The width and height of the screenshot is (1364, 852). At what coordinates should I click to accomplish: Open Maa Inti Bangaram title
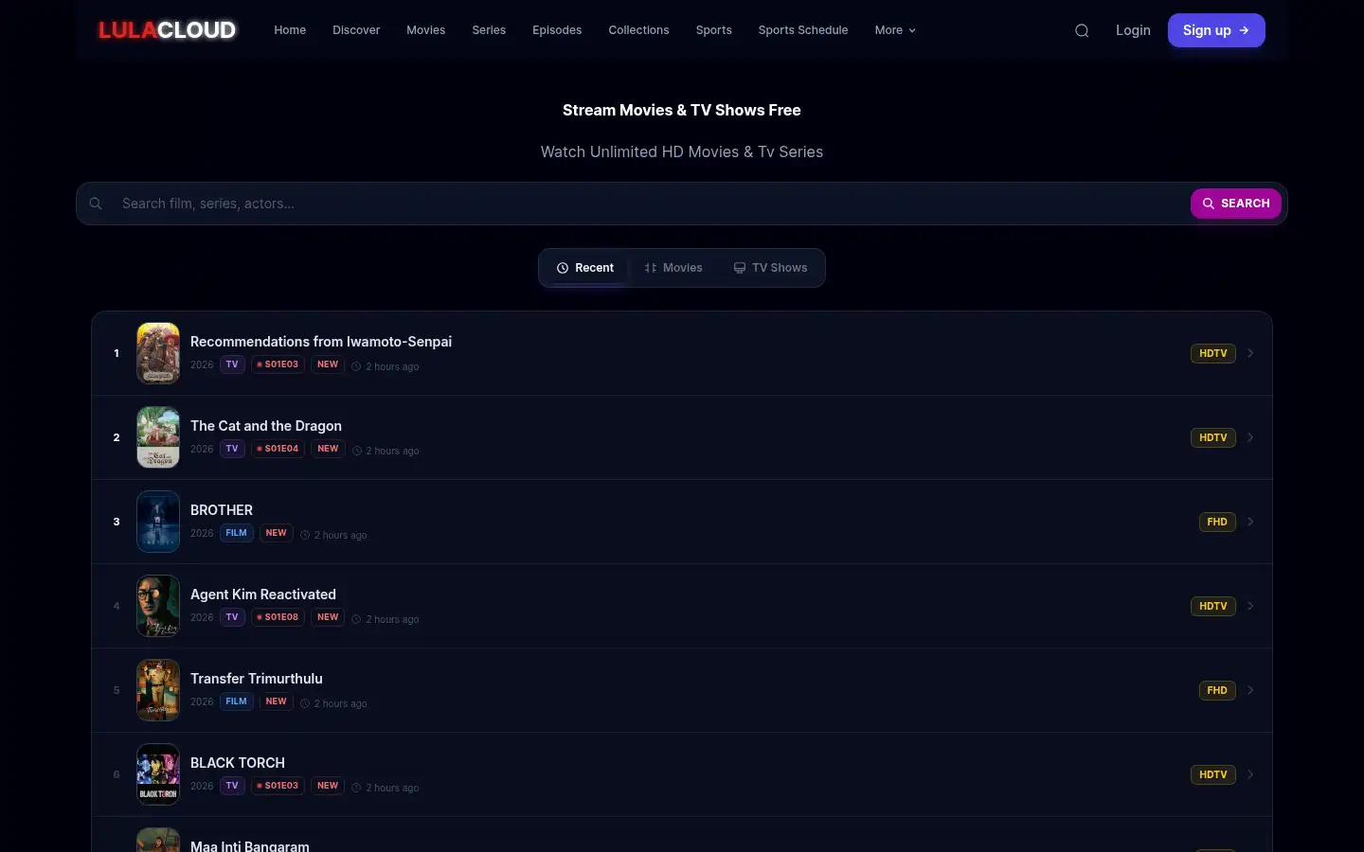[250, 846]
